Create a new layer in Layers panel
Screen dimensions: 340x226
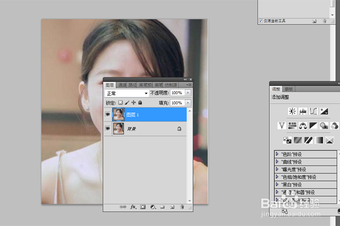pyautogui.click(x=172, y=207)
